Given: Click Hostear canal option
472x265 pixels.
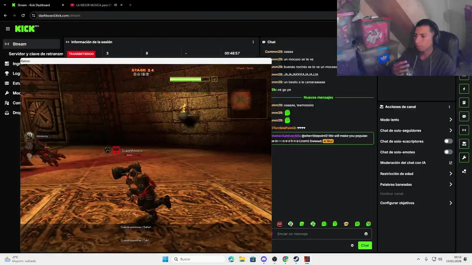Looking at the screenshot, I should [x=392, y=194].
